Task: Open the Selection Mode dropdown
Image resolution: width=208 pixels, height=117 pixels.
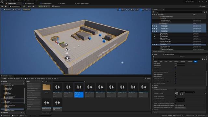Action: (x=15, y=6)
